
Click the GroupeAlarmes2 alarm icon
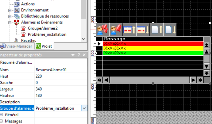[x=23, y=28]
